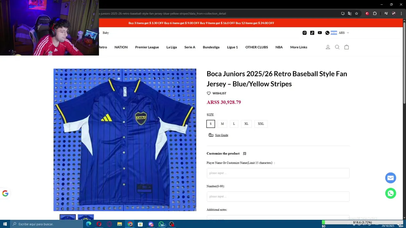Viewport: 406px width, 228px height.
Task: Open the site search magnifier
Action: [x=337, y=47]
